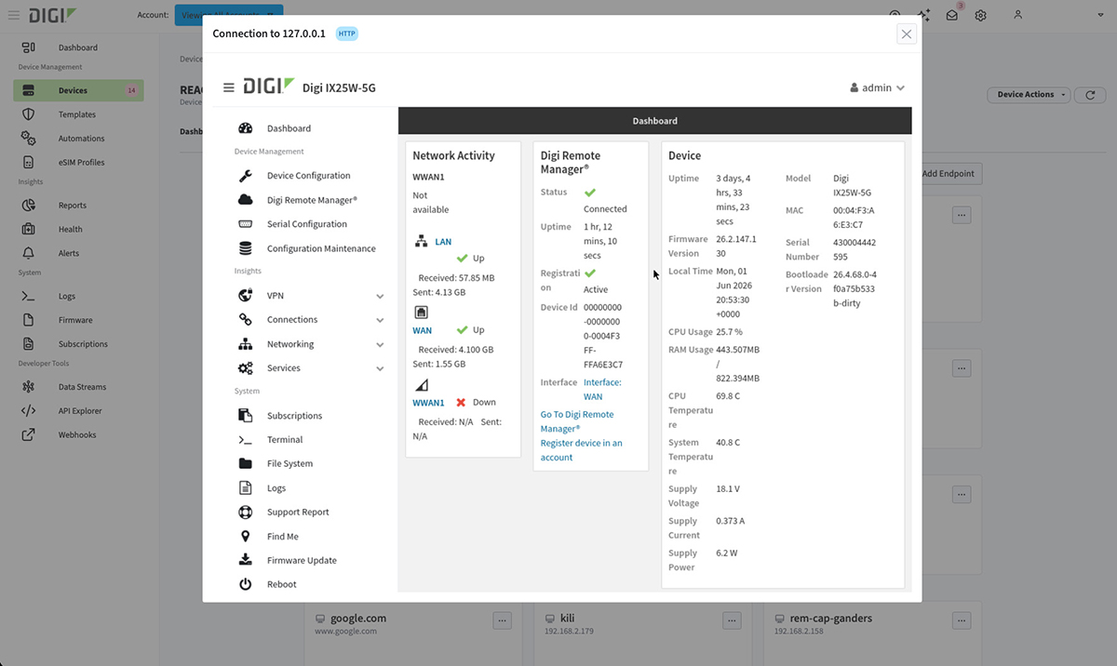
Task: Click the Services gears icon
Action: [x=246, y=368]
